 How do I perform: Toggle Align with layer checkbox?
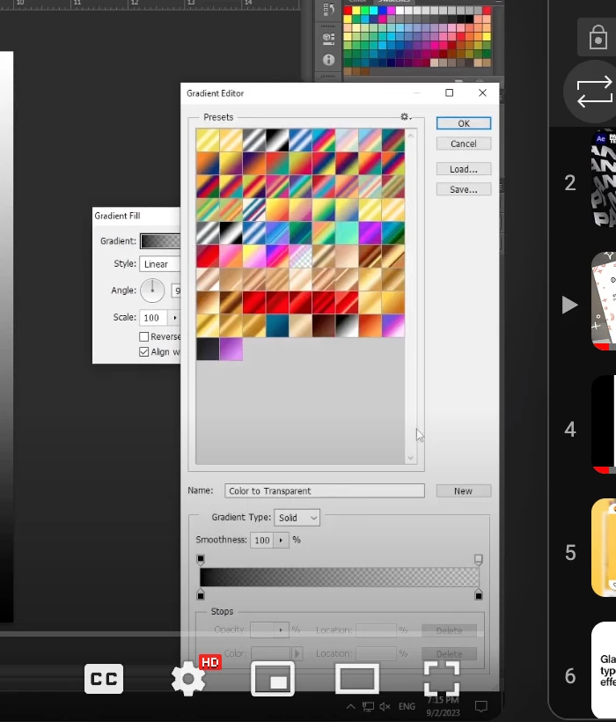[x=144, y=352]
